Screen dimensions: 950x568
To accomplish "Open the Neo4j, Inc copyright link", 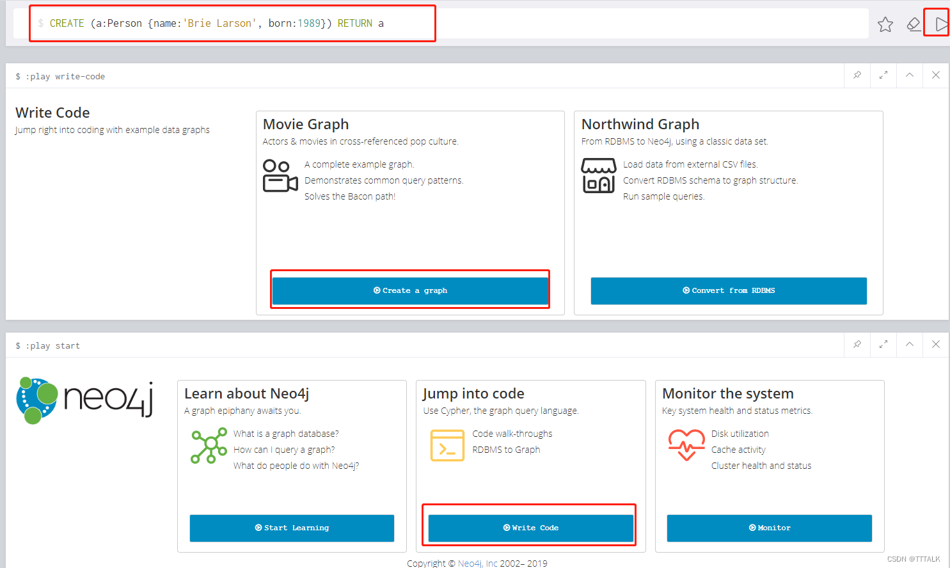I will [477, 564].
